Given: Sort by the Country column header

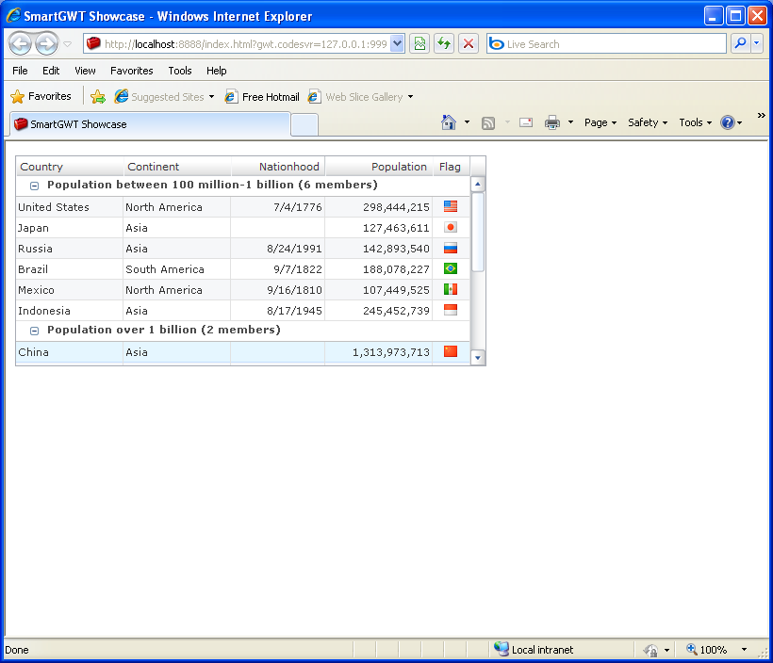Looking at the screenshot, I should tap(70, 167).
